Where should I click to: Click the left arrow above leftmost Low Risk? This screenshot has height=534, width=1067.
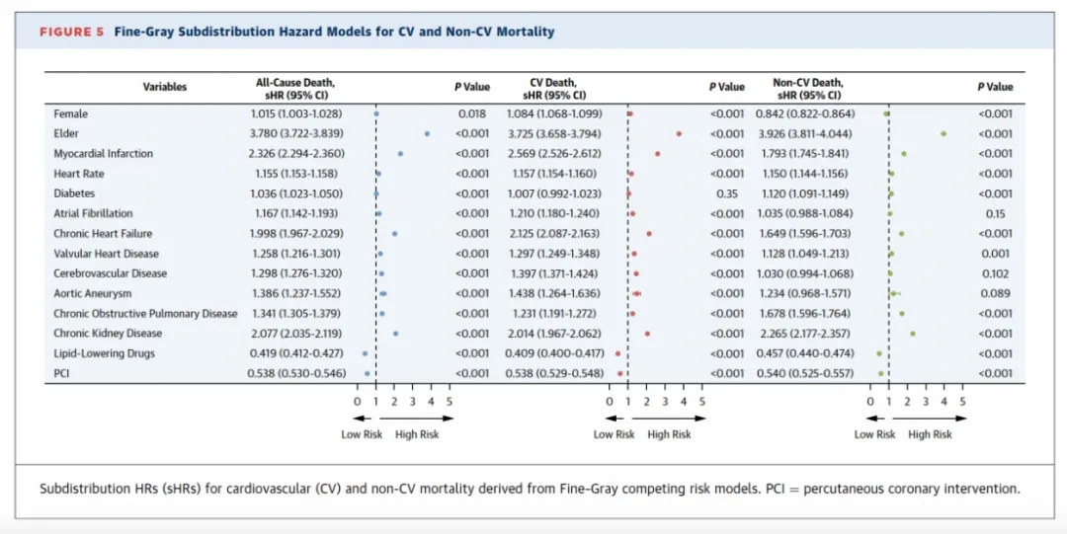click(350, 419)
